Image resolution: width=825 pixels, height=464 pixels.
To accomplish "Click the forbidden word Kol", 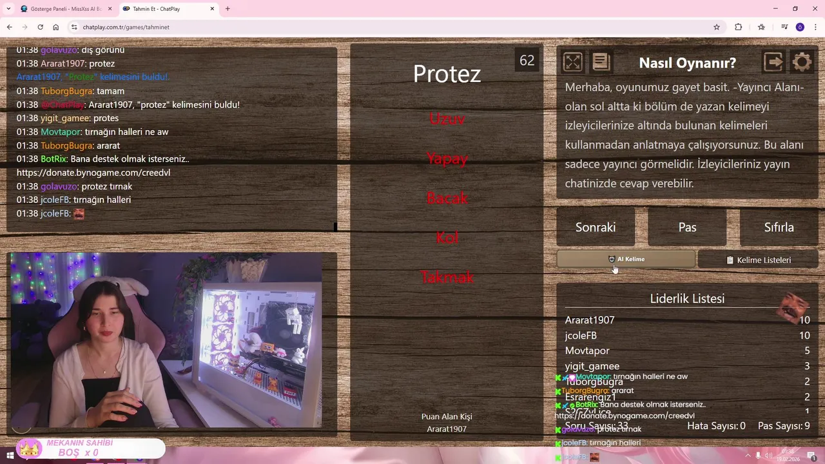I will (447, 237).
